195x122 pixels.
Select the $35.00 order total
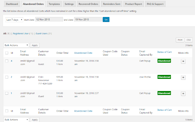click(x=60, y=77)
